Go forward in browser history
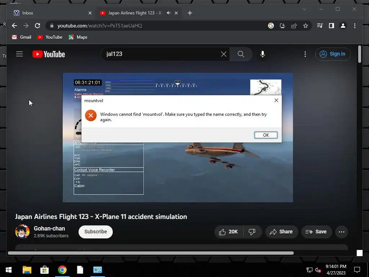369x277 pixels. point(26,26)
